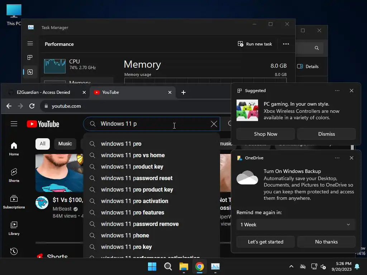The height and width of the screenshot is (275, 367).
Task: Click the search icon in the background window
Action: pos(317,48)
